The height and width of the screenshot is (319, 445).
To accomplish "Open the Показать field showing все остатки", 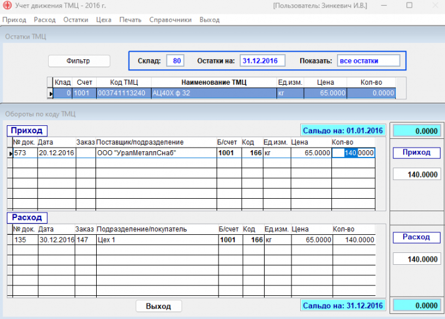I will click(x=368, y=60).
